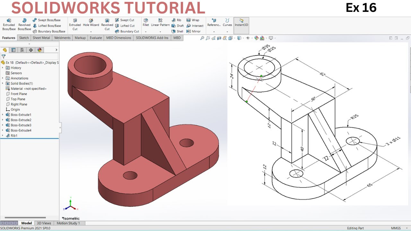This screenshot has width=411, height=231.
Task: Open Section View tool
Action: point(219,38)
